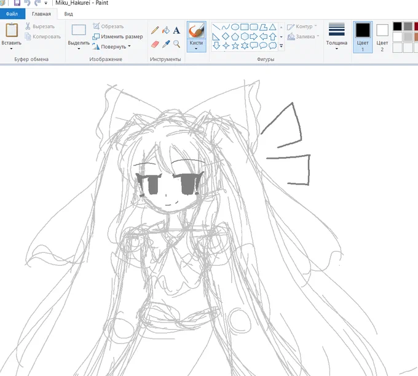Choose the Up arrow shape
This screenshot has height=376, width=418.
(x=272, y=36)
